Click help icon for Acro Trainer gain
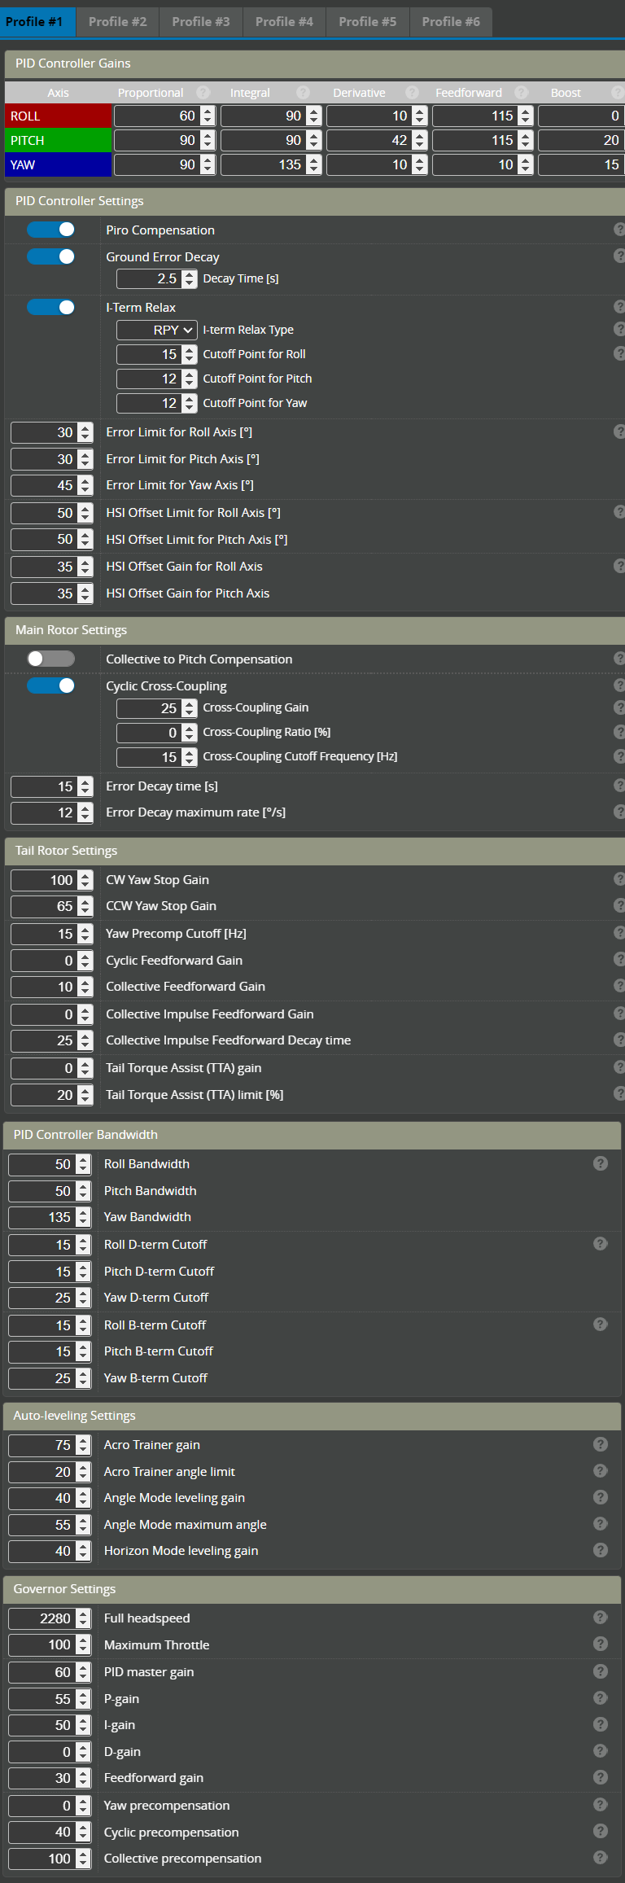The width and height of the screenshot is (625, 1883). click(601, 1444)
